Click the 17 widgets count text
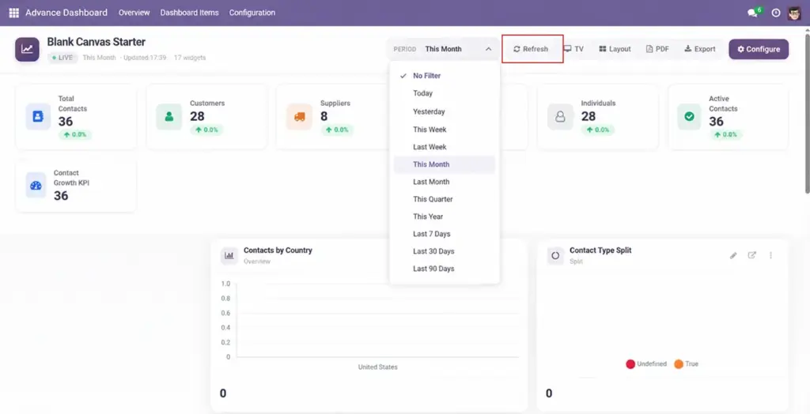 click(190, 58)
